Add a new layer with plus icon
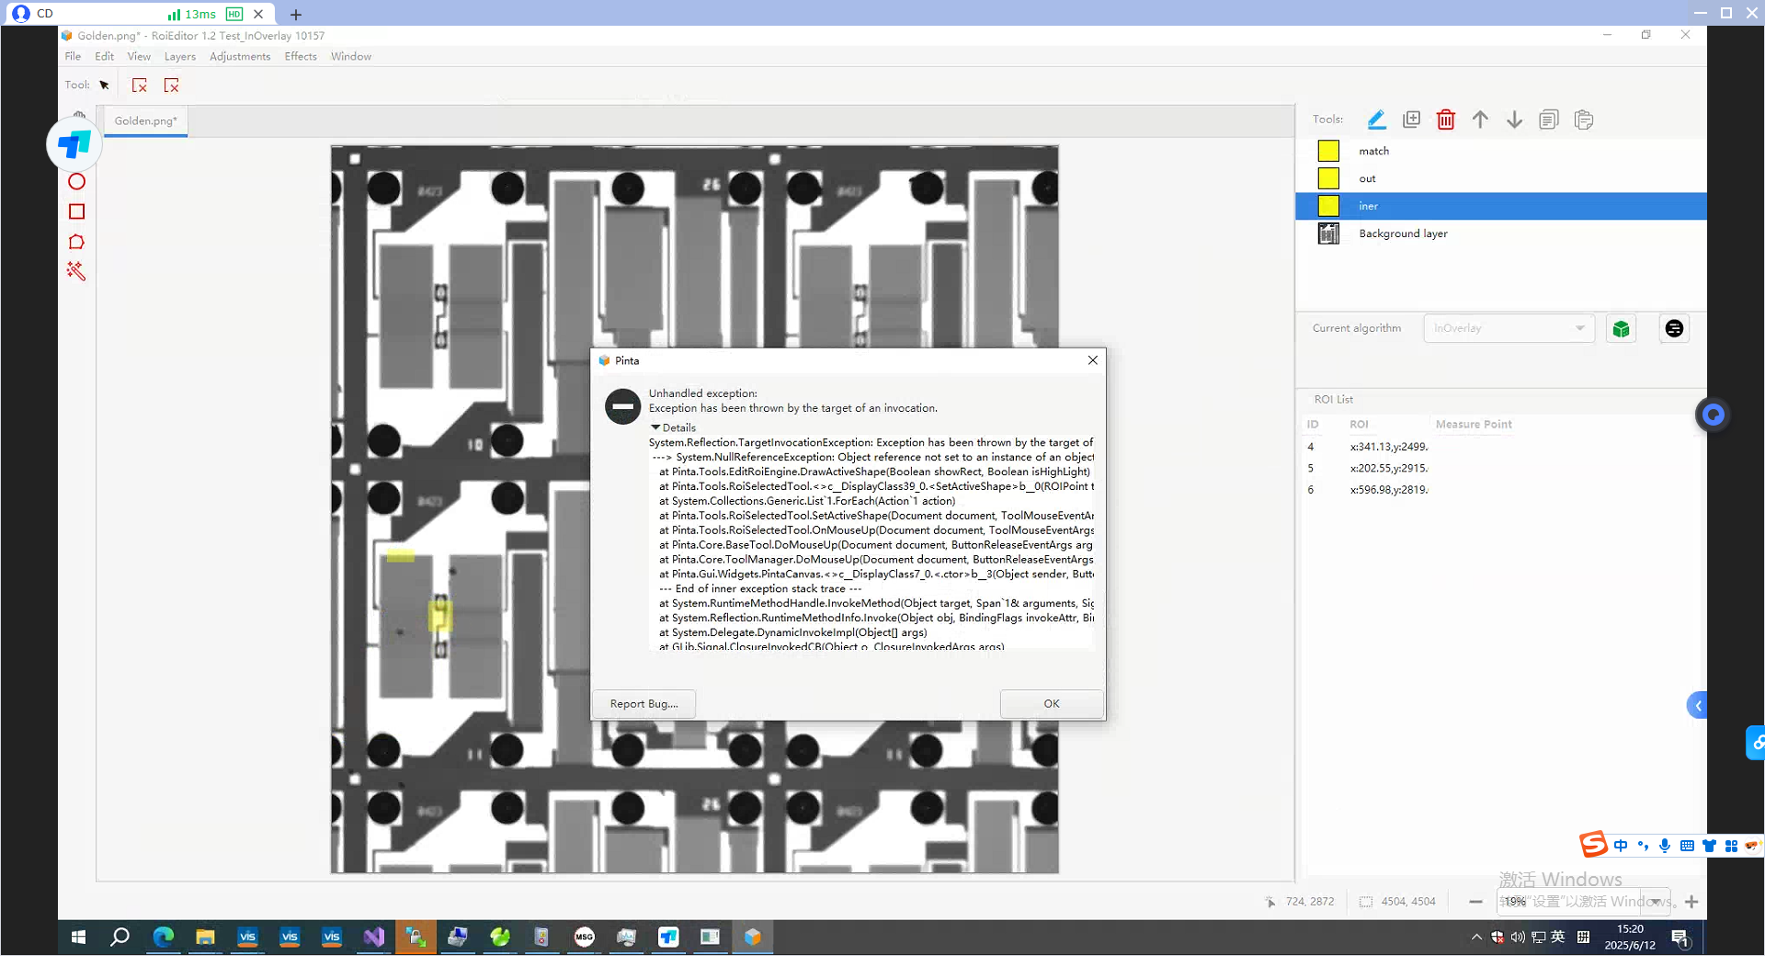This screenshot has height=956, width=1765. tap(1411, 119)
